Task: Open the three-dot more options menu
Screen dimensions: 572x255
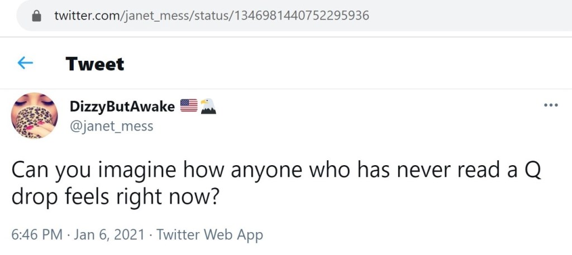Action: click(x=551, y=106)
